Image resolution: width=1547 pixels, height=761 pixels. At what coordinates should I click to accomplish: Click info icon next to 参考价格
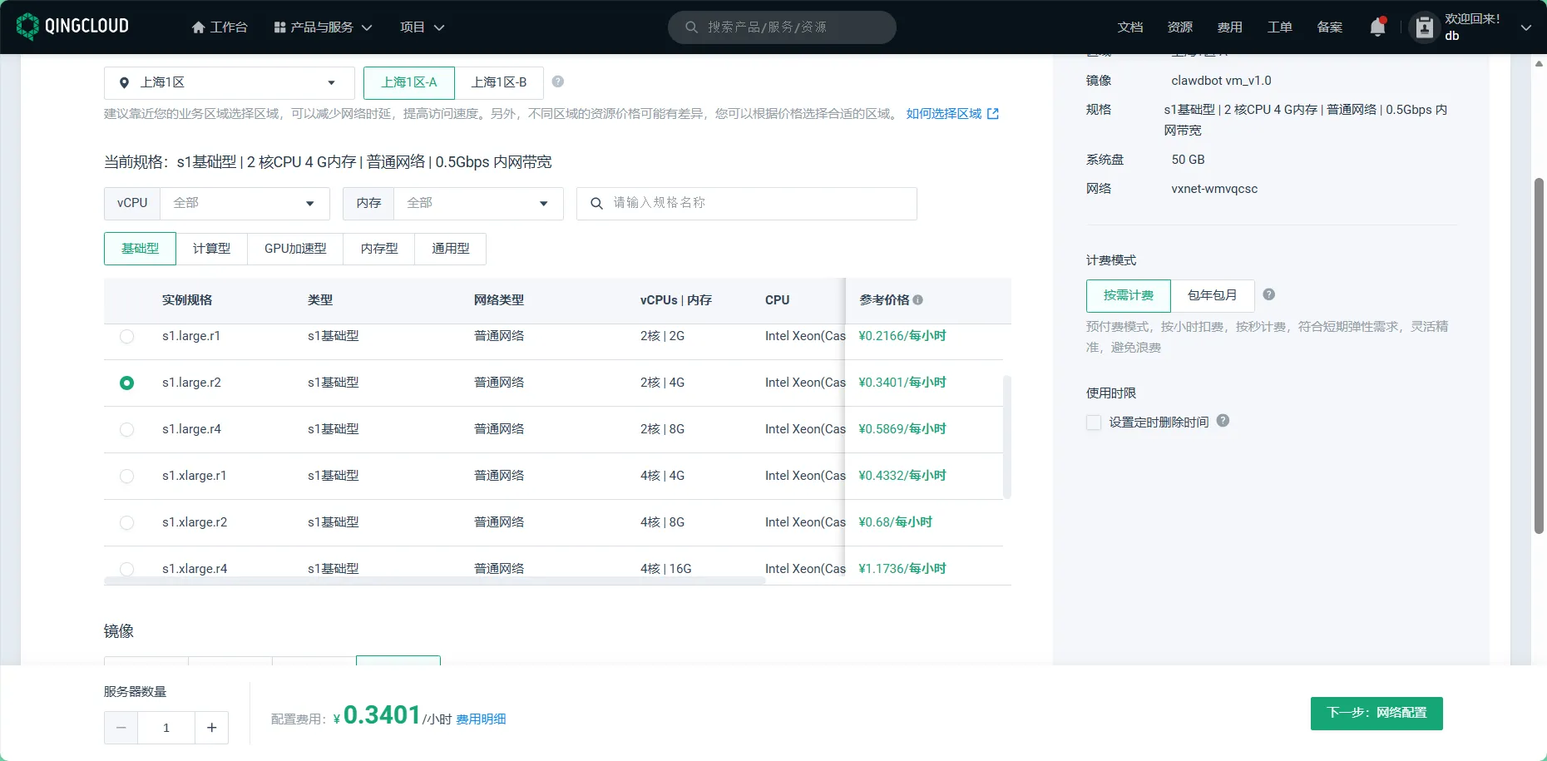tap(918, 300)
